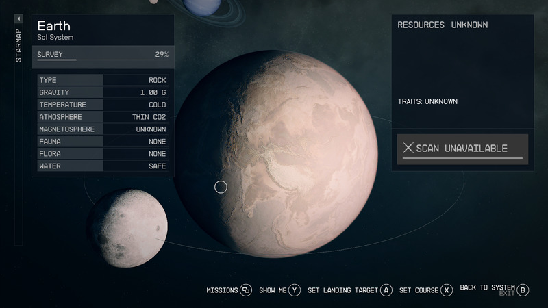Open MISSIONS from the bottom bar
The width and height of the screenshot is (548, 308).
click(x=222, y=290)
